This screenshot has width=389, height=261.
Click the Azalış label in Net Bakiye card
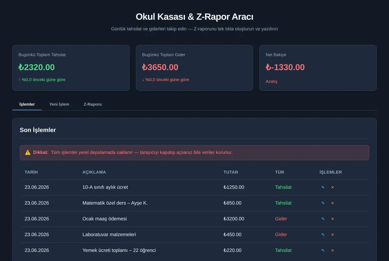[x=272, y=82]
